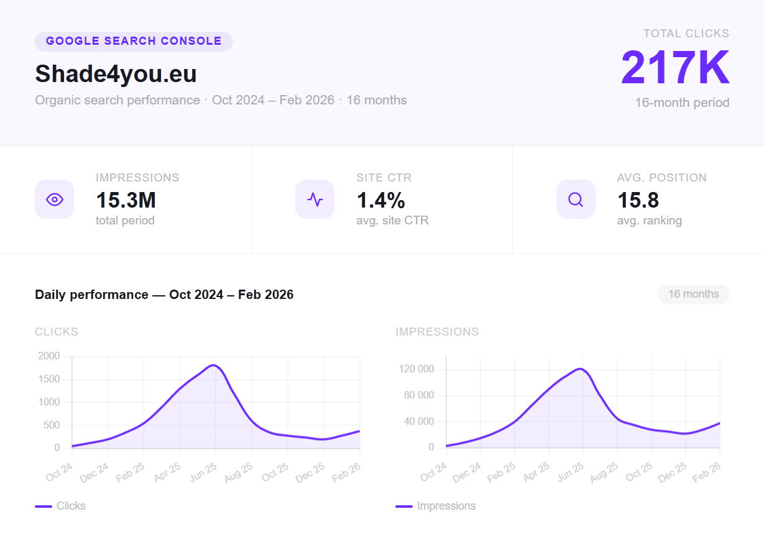
Task: Click the 15.8 average position value
Action: [x=638, y=200]
